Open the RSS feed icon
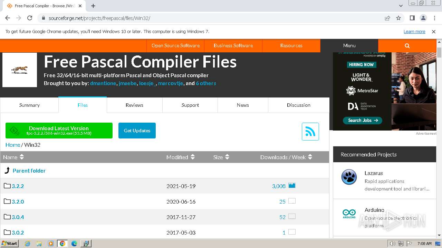 click(310, 132)
